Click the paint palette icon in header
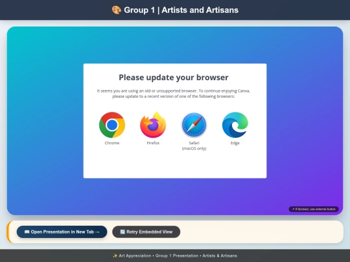The width and height of the screenshot is (350, 262). (116, 10)
